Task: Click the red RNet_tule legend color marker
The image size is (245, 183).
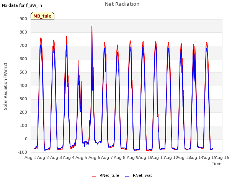Action: [94, 176]
